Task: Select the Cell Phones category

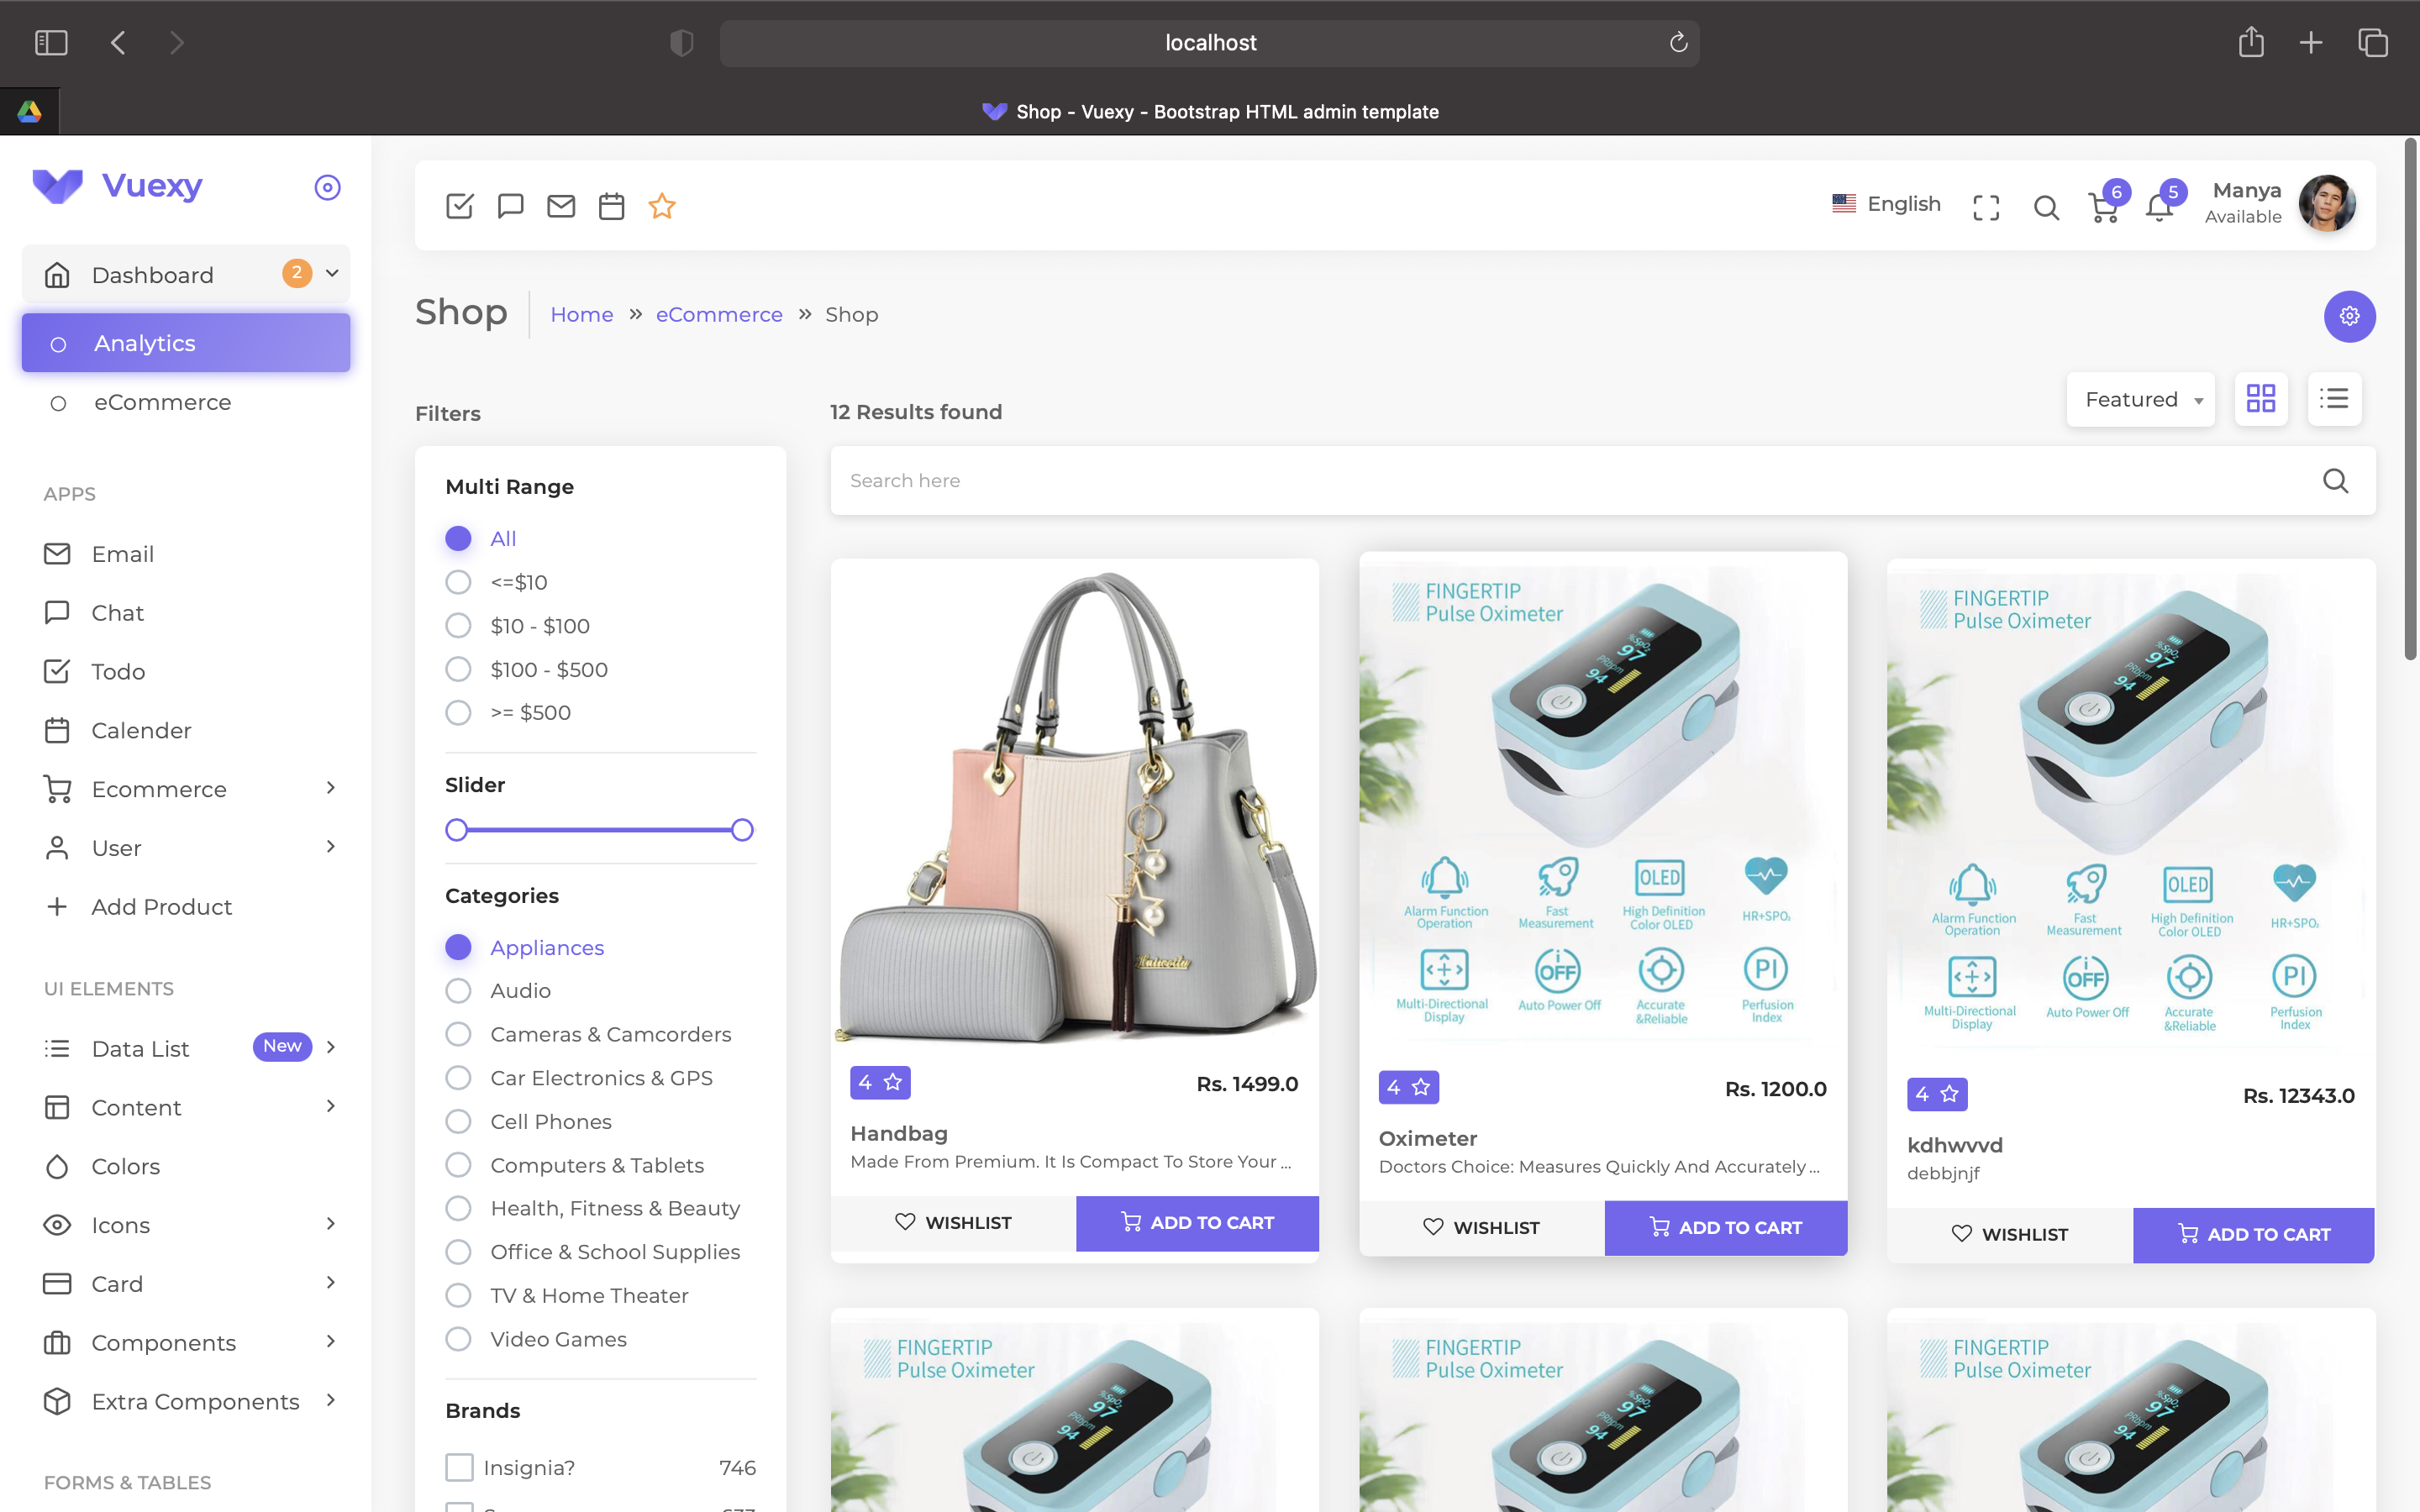Action: pyautogui.click(x=458, y=1121)
